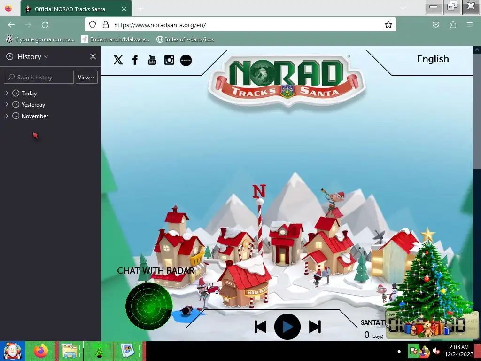Open the Index of ~dartz/isos bookmark
This screenshot has height=361, width=481.
pyautogui.click(x=185, y=39)
